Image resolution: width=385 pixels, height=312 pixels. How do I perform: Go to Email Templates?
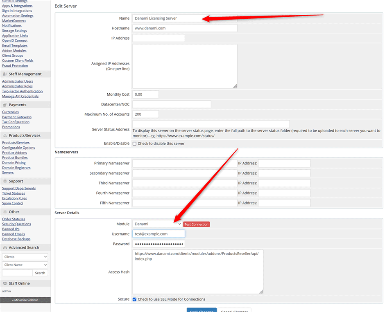[x=15, y=45]
